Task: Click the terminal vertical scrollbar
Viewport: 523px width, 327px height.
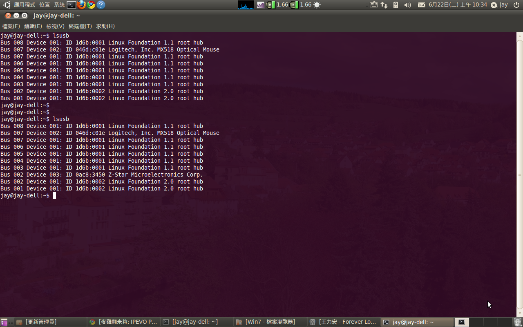Action: [520, 175]
